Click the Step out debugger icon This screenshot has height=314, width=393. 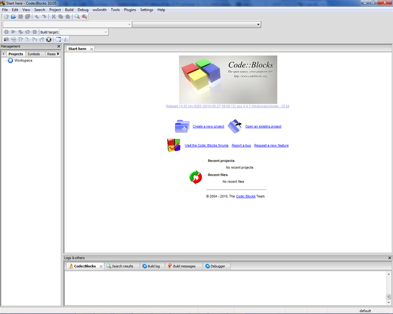(41, 40)
